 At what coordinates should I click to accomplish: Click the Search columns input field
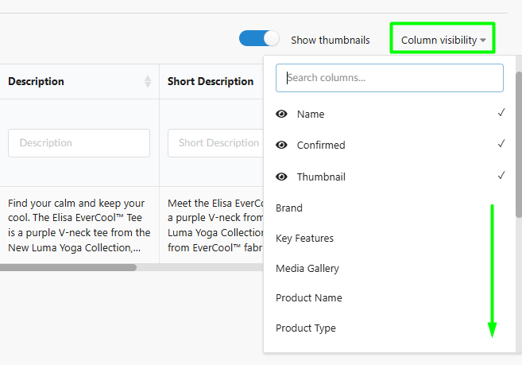click(x=389, y=78)
